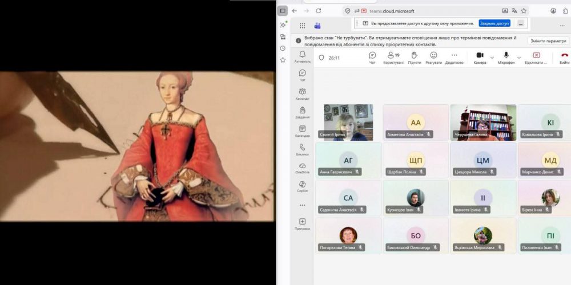Select Черушева Галина video tile
The width and height of the screenshot is (571, 285).
(x=483, y=123)
